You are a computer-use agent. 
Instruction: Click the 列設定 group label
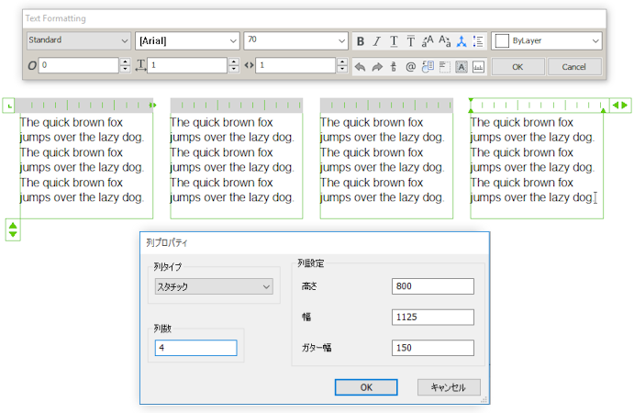pyautogui.click(x=310, y=263)
